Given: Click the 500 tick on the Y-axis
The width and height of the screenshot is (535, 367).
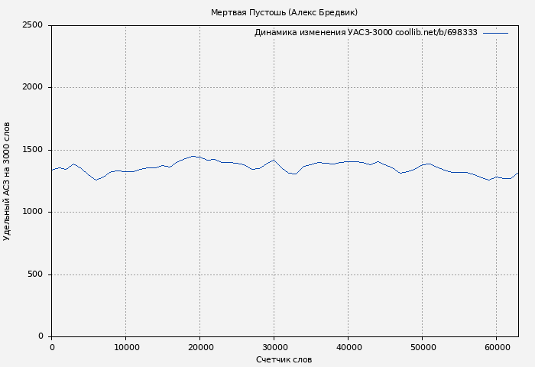Looking at the screenshot, I should coord(37,274).
